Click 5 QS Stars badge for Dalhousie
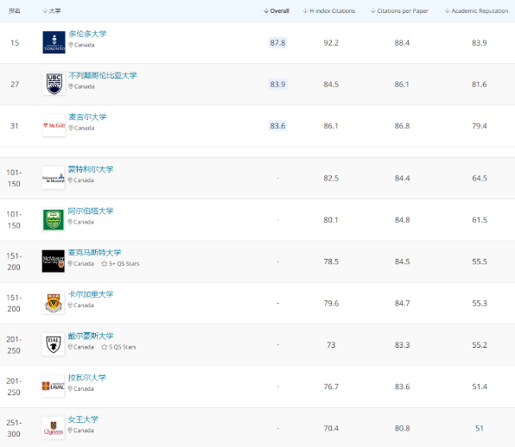 [x=118, y=347]
